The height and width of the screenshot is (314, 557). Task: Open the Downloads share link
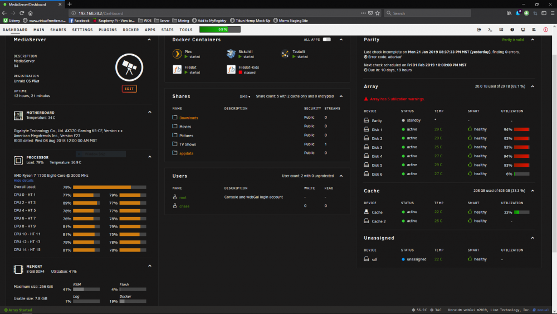(x=189, y=118)
